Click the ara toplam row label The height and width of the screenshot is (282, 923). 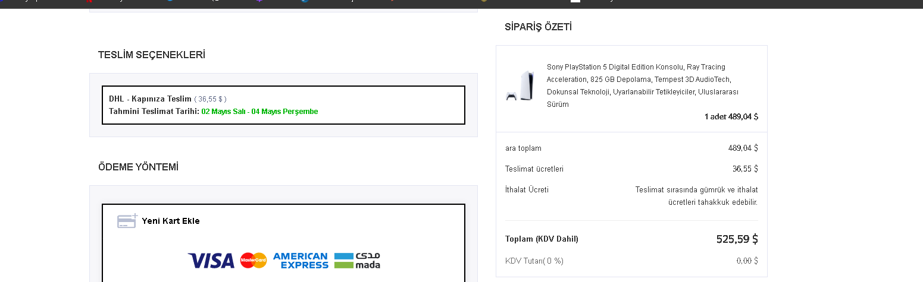tap(523, 148)
